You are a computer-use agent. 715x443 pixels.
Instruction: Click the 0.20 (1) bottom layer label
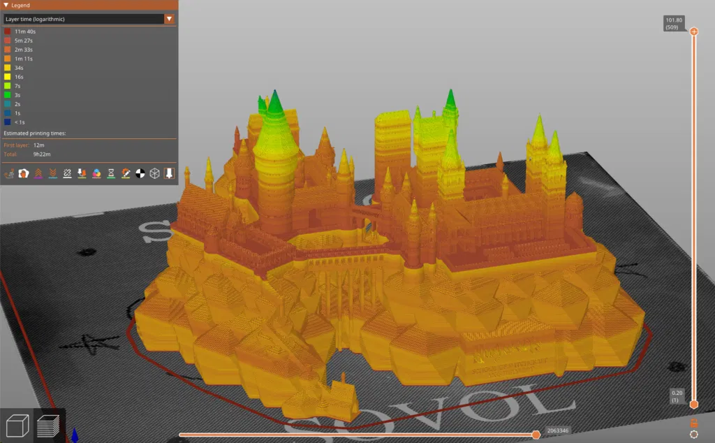(x=677, y=396)
